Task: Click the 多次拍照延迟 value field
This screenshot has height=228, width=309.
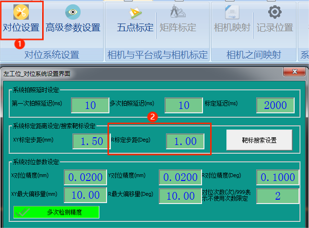Action: click(x=183, y=105)
